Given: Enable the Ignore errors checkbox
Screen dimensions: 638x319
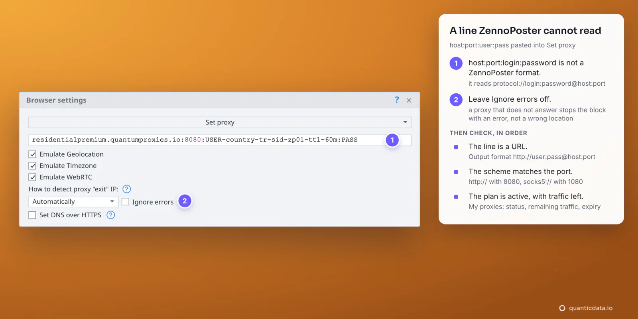Looking at the screenshot, I should (x=125, y=202).
